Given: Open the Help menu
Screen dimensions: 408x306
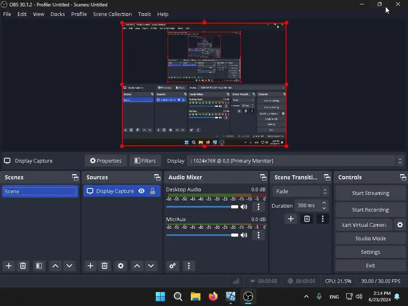Looking at the screenshot, I should (163, 14).
